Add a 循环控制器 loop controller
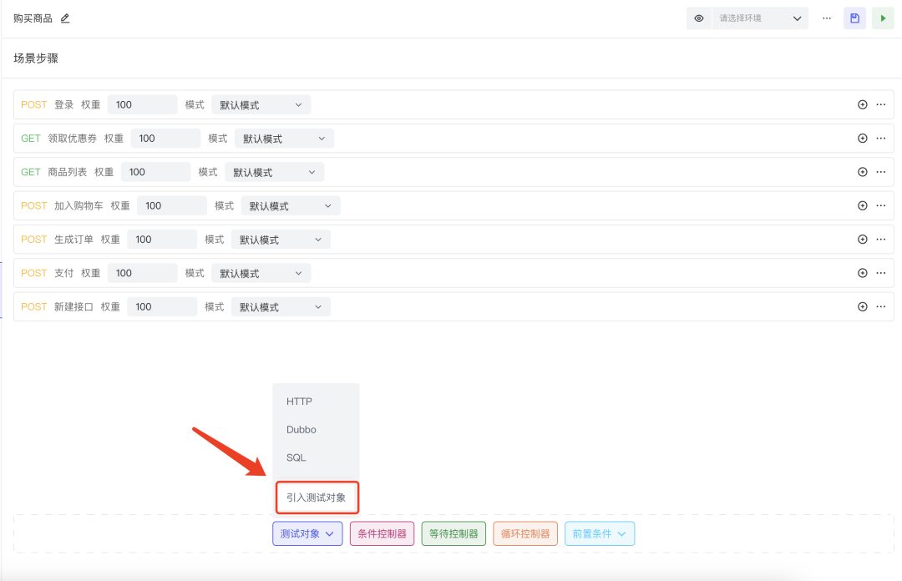The image size is (902, 581). [525, 533]
